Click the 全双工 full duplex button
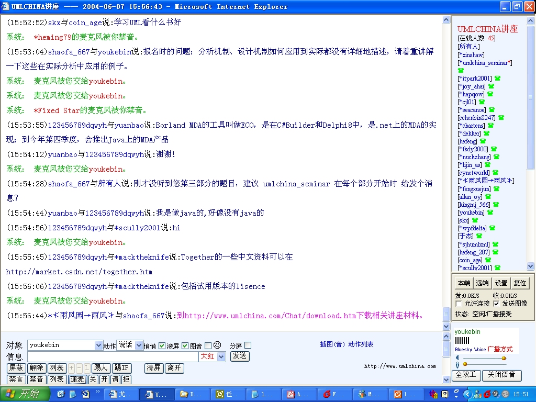 pyautogui.click(x=466, y=375)
